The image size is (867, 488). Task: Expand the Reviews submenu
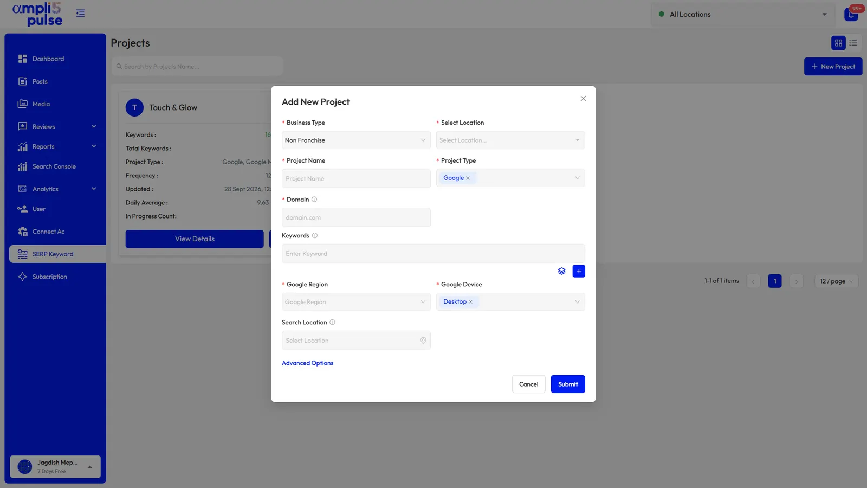94,126
